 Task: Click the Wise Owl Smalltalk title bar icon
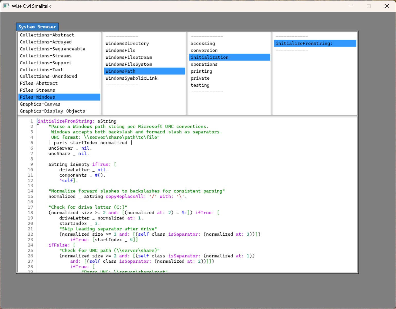point(6,6)
